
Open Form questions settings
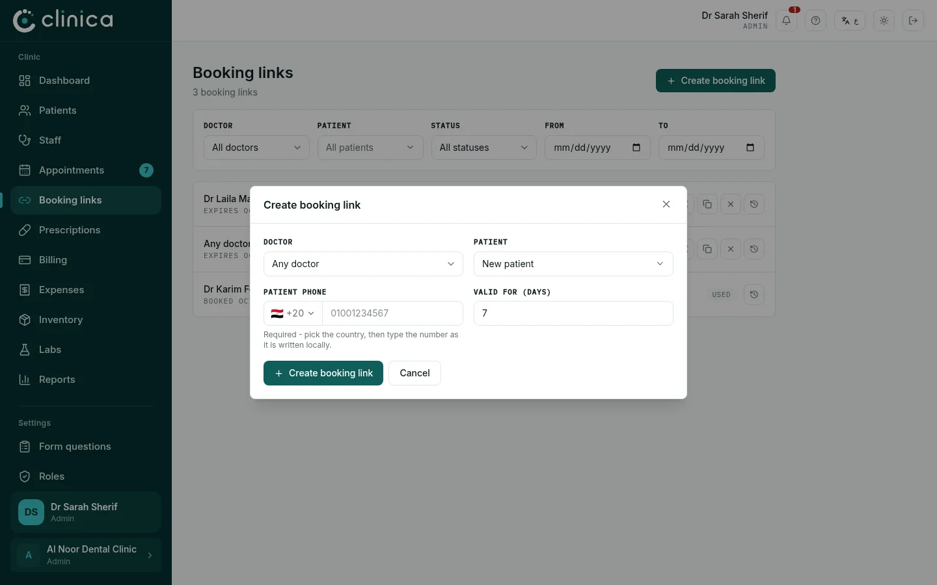(x=86, y=447)
